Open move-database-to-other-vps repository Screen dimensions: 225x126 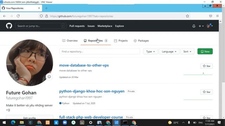point(84,65)
